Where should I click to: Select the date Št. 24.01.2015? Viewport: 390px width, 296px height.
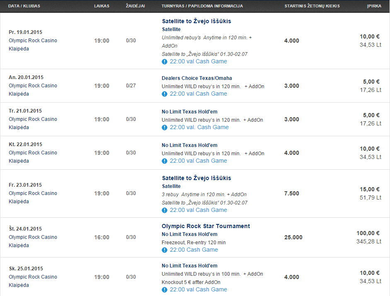(x=25, y=229)
